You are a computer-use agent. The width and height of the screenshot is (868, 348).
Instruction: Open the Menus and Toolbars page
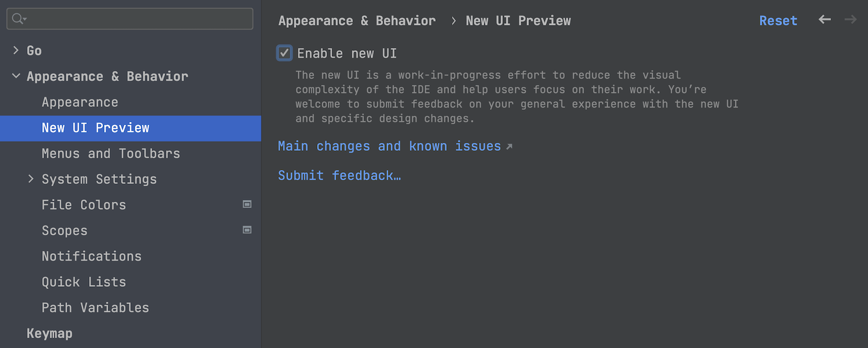tap(111, 154)
